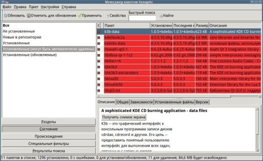Viewport: 263px width, 161px height.
Task: Click the description pane scroll-down arrow
Action: tap(257, 150)
